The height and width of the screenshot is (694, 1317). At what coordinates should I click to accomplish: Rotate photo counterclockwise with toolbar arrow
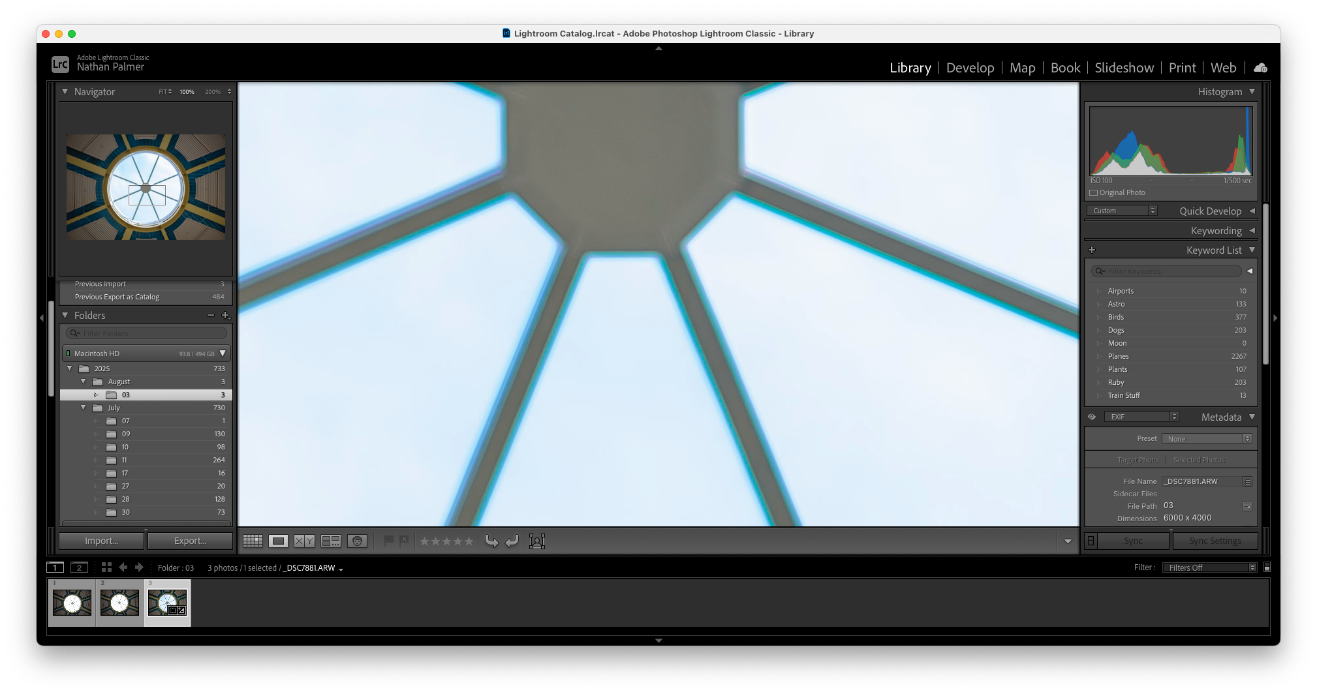click(x=491, y=541)
